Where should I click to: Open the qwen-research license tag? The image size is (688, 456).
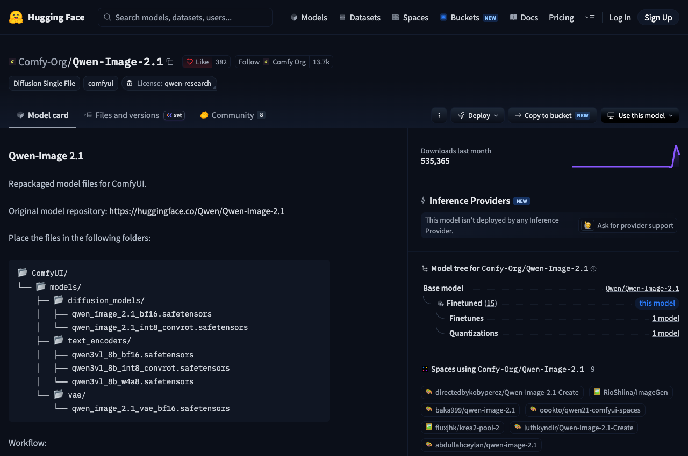(169, 83)
